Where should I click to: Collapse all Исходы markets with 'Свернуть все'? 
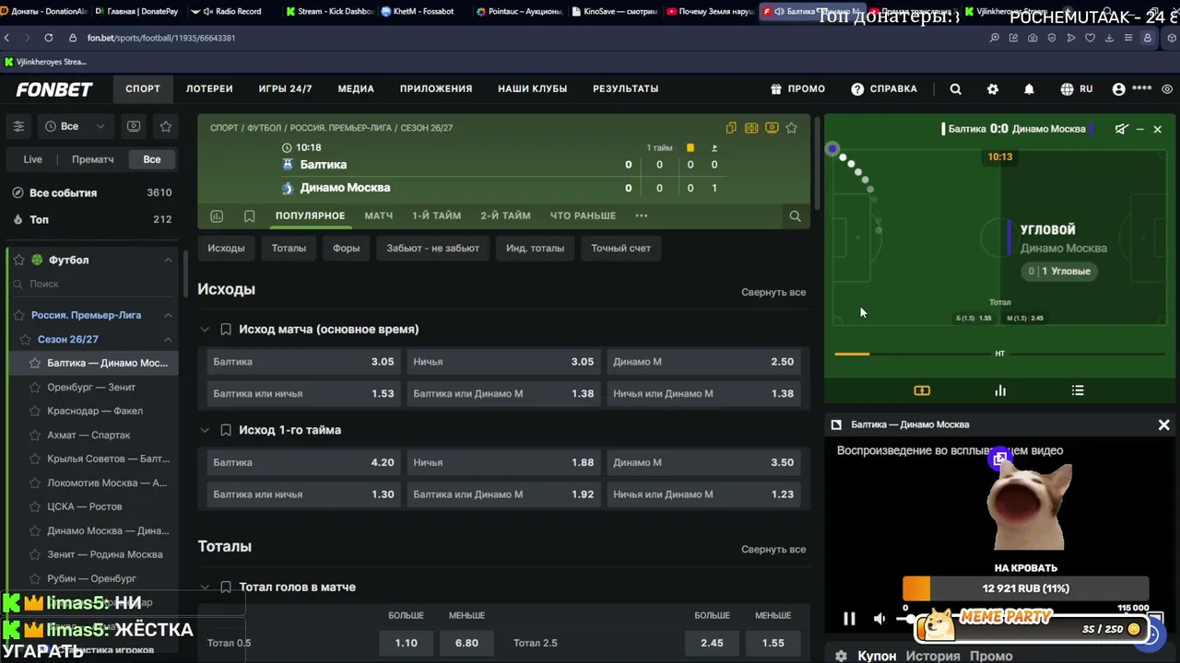[x=773, y=292]
